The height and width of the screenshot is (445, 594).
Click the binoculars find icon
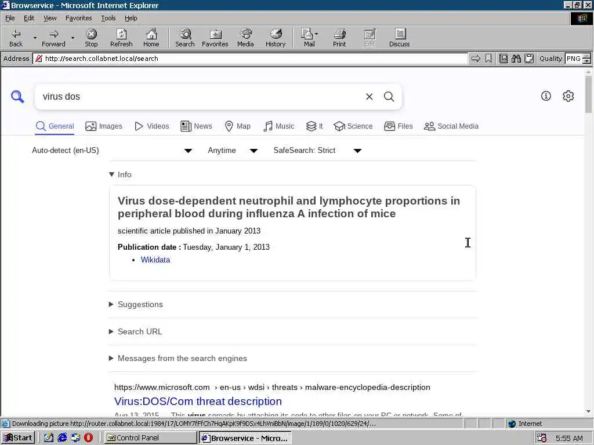516,59
